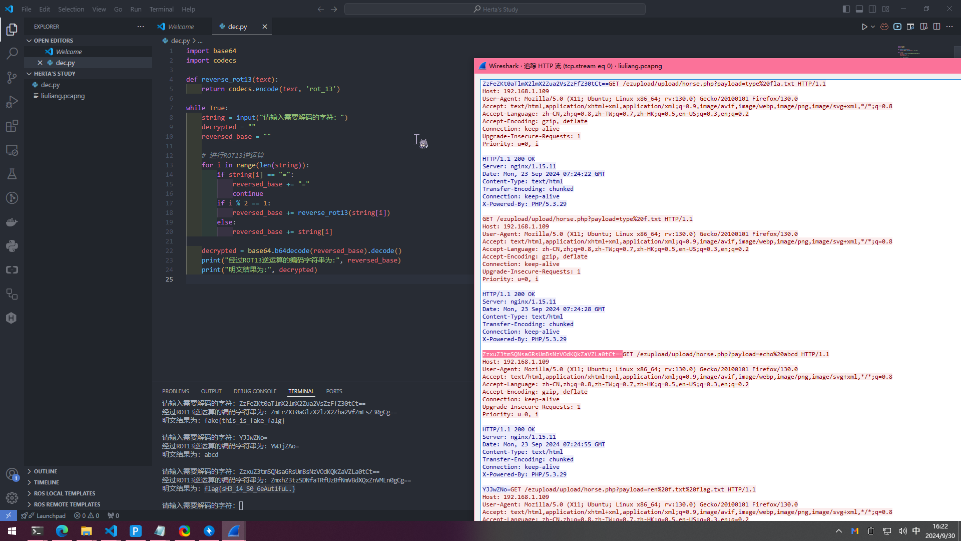Switch to the Welcome editor tab
This screenshot has width=961, height=541.
coord(181,27)
